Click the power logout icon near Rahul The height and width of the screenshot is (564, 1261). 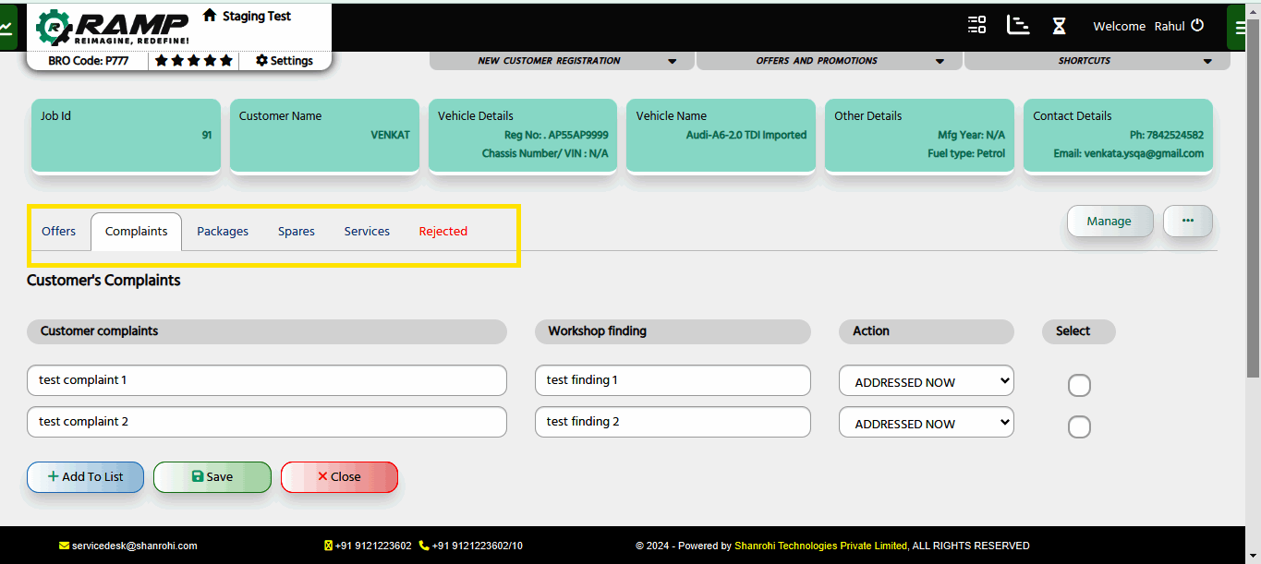(1197, 26)
